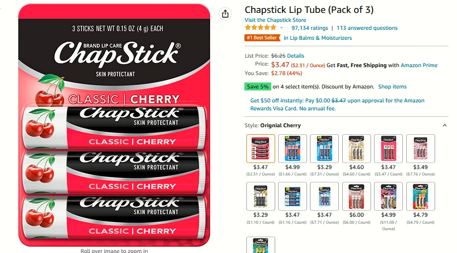This screenshot has height=253, width=457.
Task: Click the share icon beside product image
Action: click(225, 14)
